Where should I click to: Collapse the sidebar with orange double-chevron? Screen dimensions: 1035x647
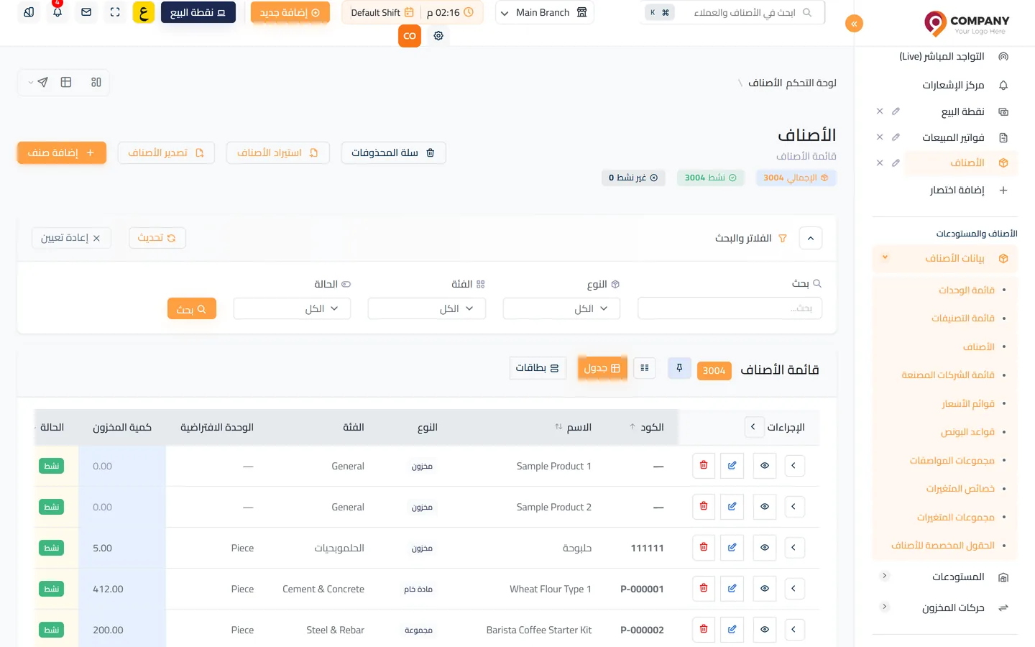tap(854, 24)
